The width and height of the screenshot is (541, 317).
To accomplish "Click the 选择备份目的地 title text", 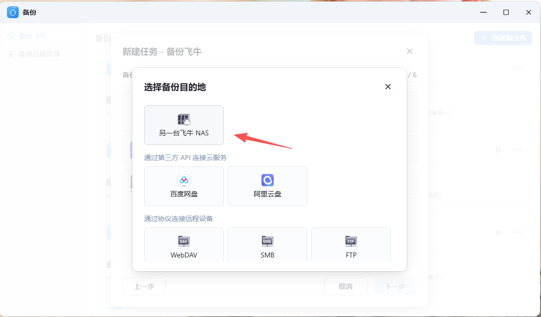I will [175, 87].
